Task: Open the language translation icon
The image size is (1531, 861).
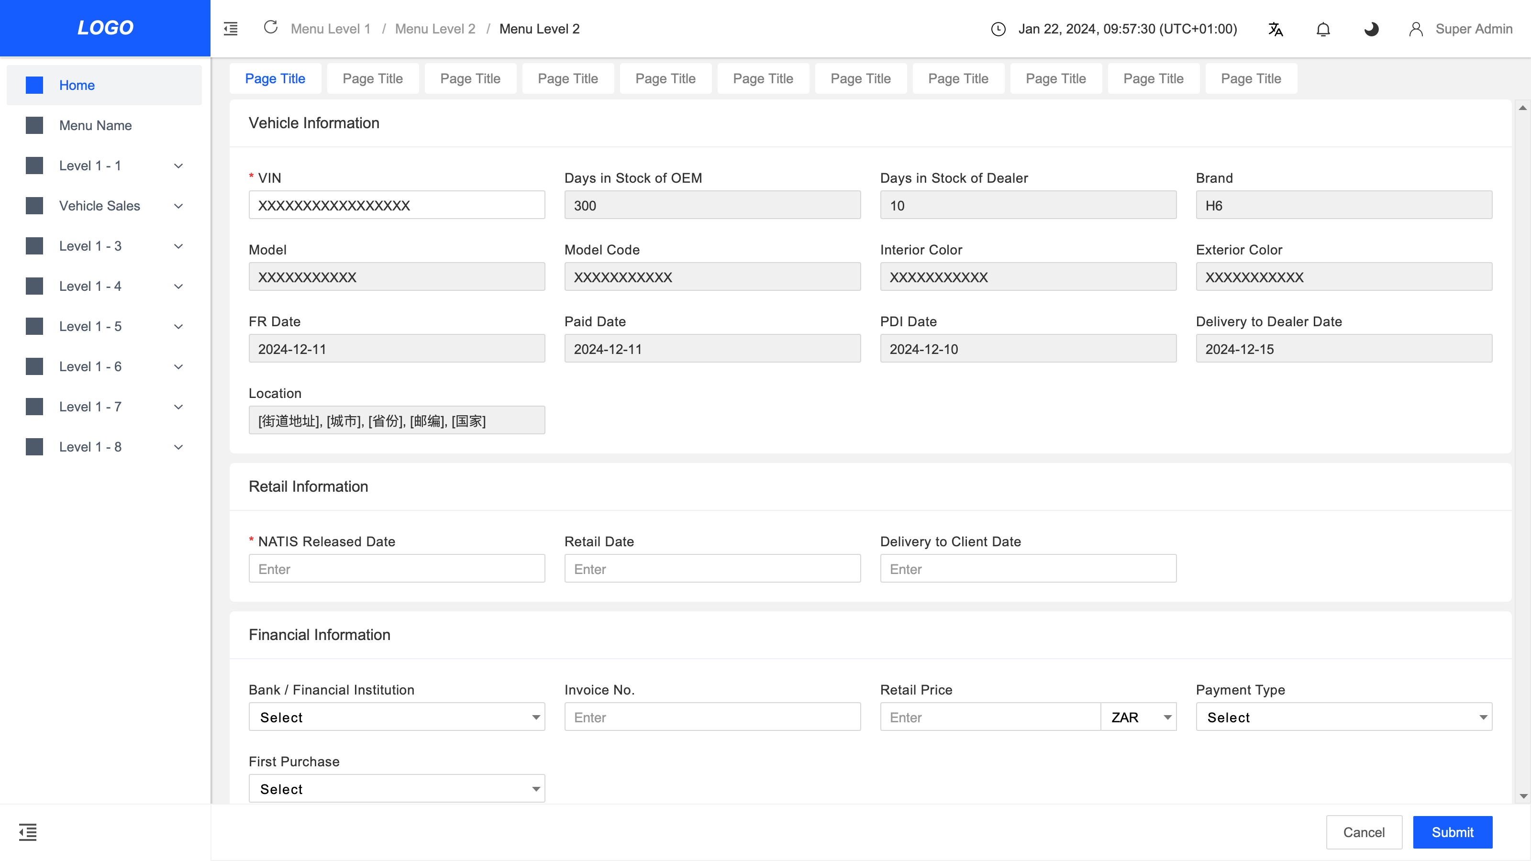Action: [x=1276, y=29]
